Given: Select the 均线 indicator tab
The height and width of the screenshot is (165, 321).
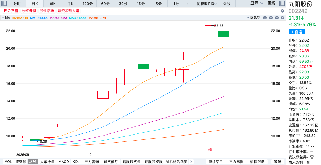Looking at the screenshot, I should pyautogui.click(x=33, y=161).
